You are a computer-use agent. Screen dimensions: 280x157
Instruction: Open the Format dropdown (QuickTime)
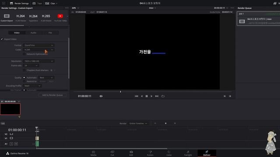38,45
